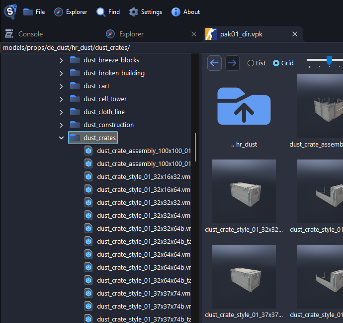The height and width of the screenshot is (323, 343).
Task: Click model icon of dust_crate_style_01_32x32x64b_ta
Action: pyautogui.click(x=88, y=241)
